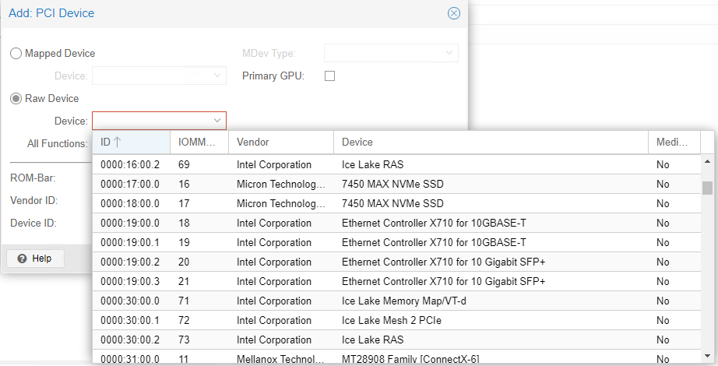Select the 0000:17:00.0 Micron NVMe row
The height and width of the screenshot is (366, 718).
pos(396,184)
